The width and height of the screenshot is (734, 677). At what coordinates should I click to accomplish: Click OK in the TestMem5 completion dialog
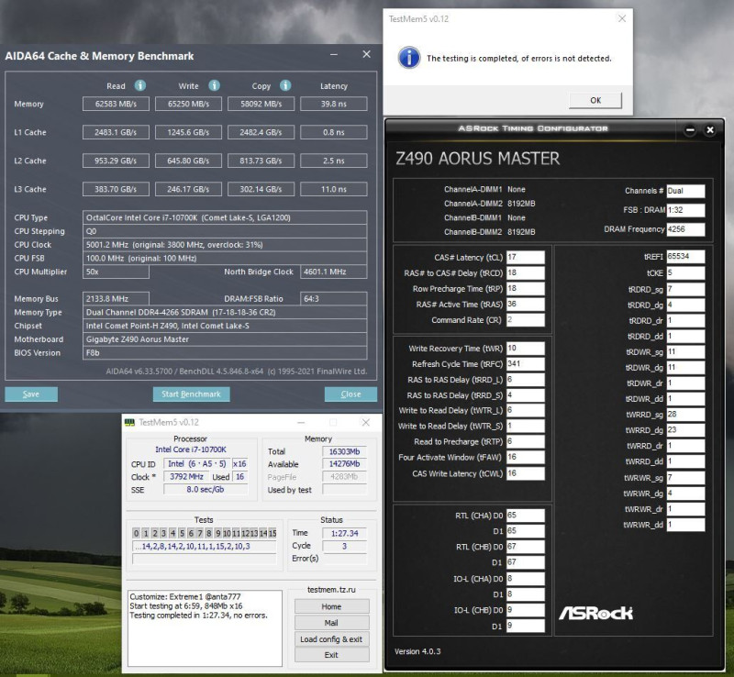595,100
